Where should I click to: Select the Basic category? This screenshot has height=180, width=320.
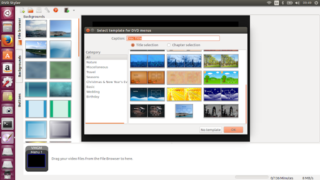106,86
